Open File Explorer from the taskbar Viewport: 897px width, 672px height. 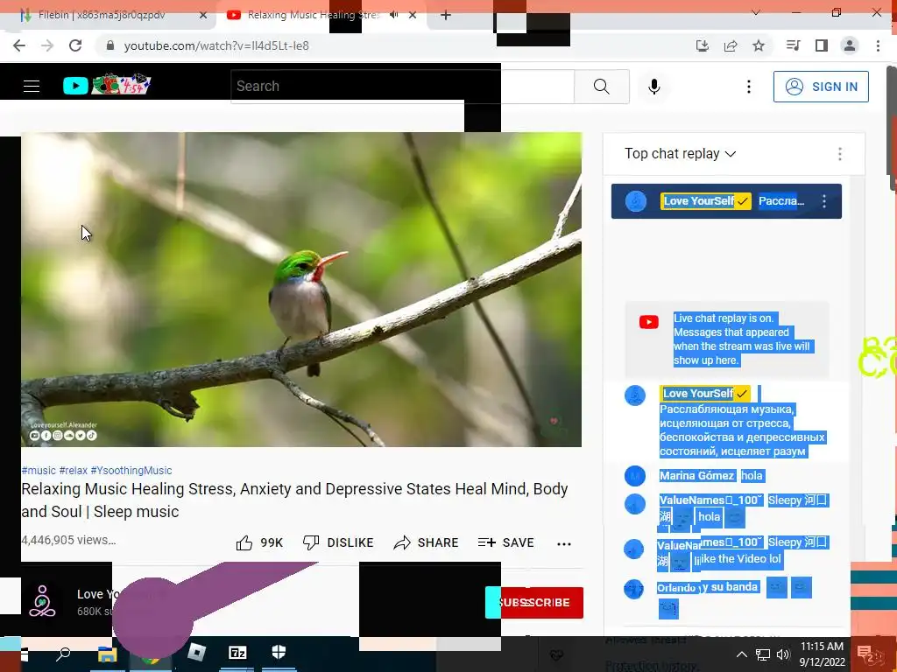point(107,653)
